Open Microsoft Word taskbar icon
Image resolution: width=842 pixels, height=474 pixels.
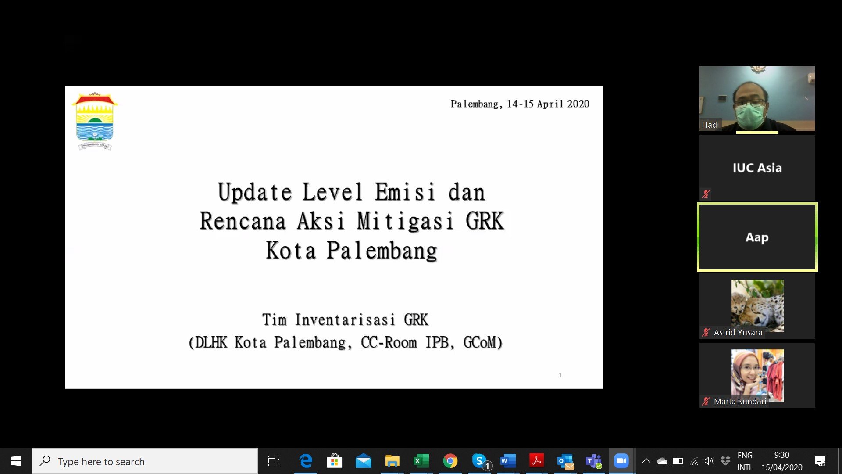pyautogui.click(x=507, y=461)
